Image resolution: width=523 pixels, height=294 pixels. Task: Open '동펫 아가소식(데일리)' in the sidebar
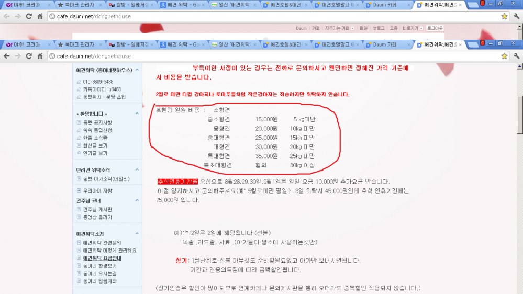(106, 179)
